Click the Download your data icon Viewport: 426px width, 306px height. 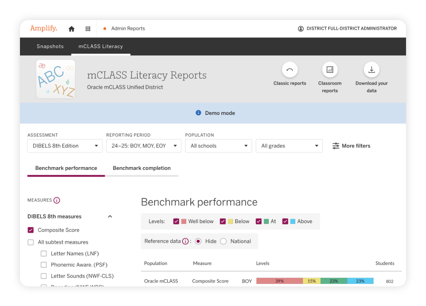(372, 70)
